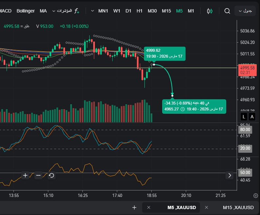The image size is (260, 215).
Task: Click the function indicators icon
Action: [76, 11]
